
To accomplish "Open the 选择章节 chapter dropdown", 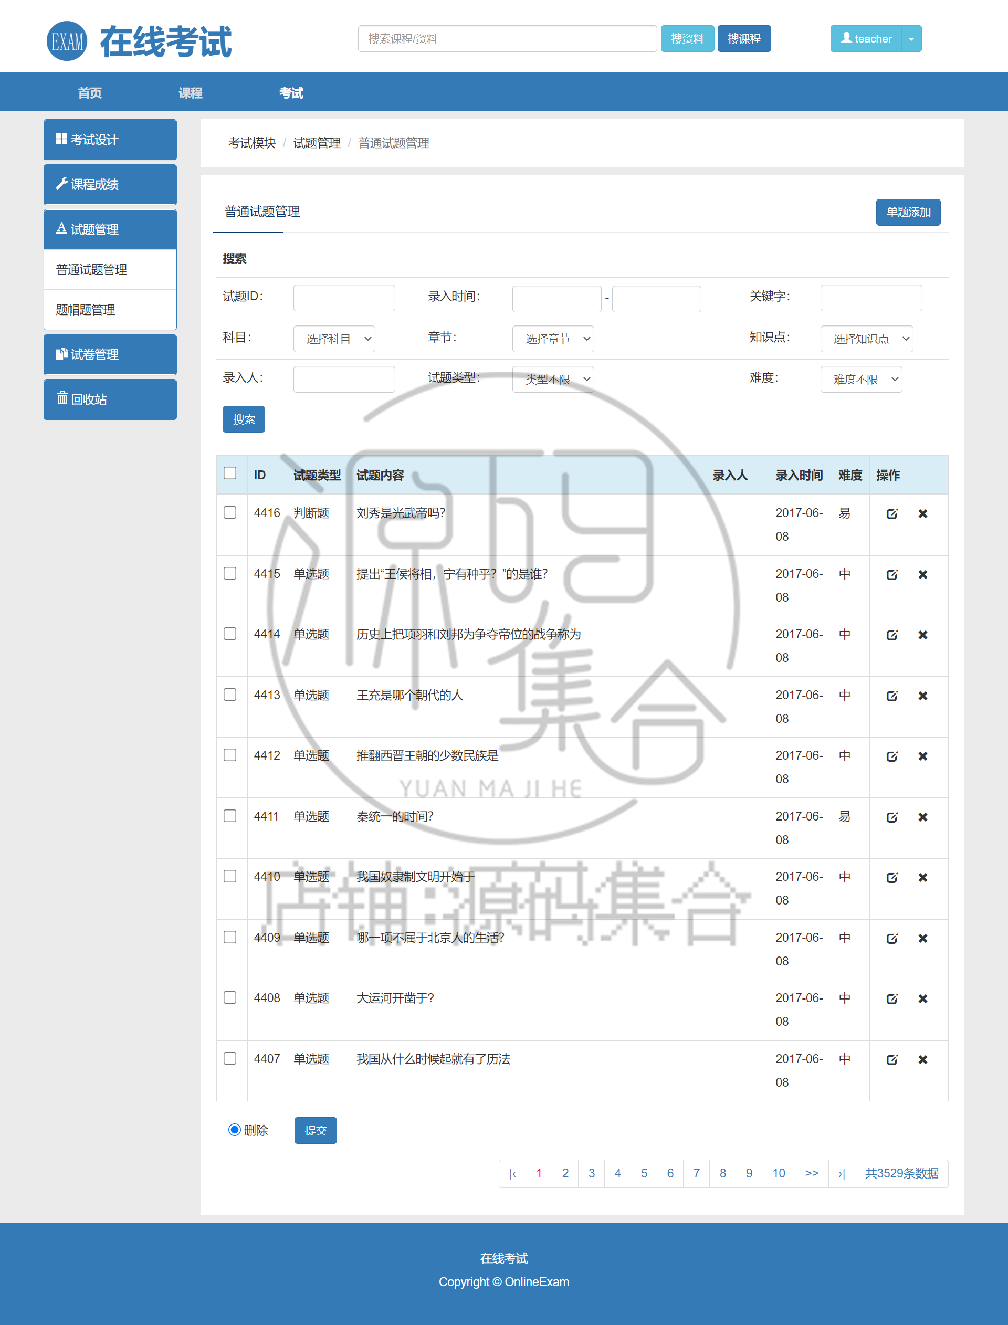I will pyautogui.click(x=553, y=339).
